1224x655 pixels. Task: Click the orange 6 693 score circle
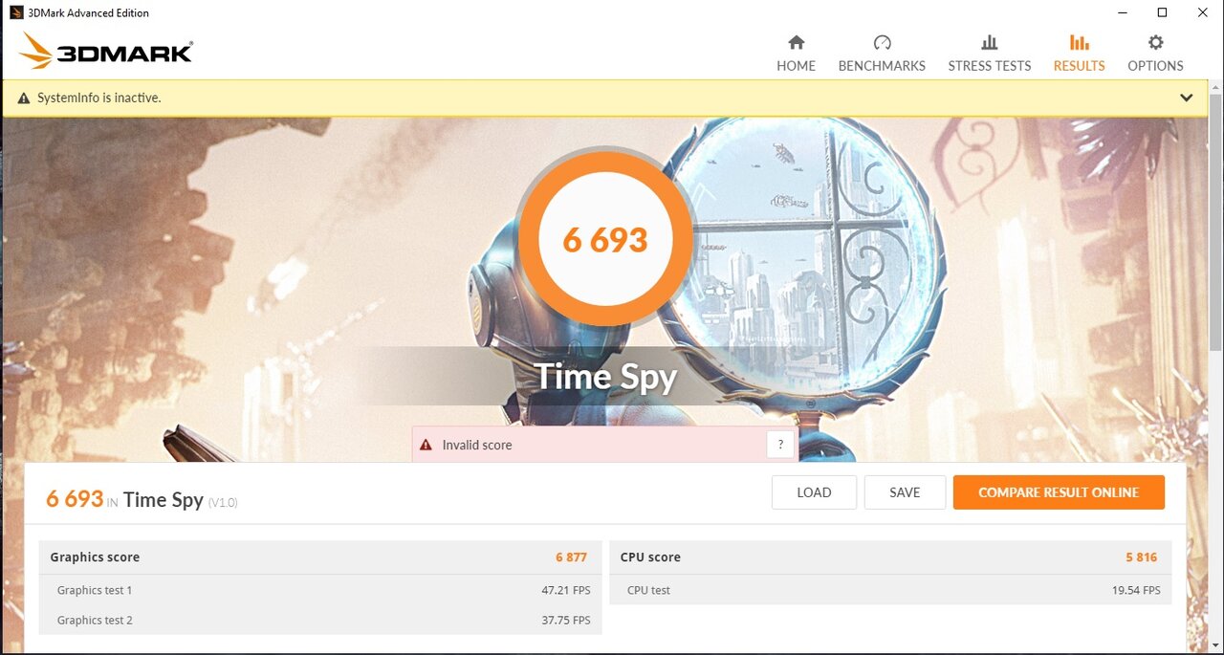coord(605,239)
